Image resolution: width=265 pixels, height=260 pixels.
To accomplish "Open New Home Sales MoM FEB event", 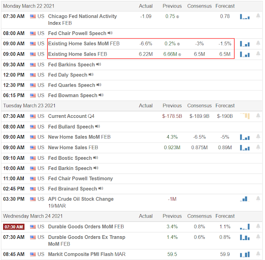I will pos(79,137).
